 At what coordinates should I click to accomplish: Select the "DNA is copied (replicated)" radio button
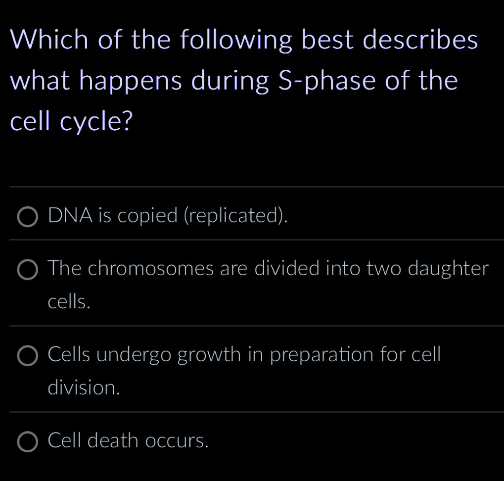(x=28, y=216)
